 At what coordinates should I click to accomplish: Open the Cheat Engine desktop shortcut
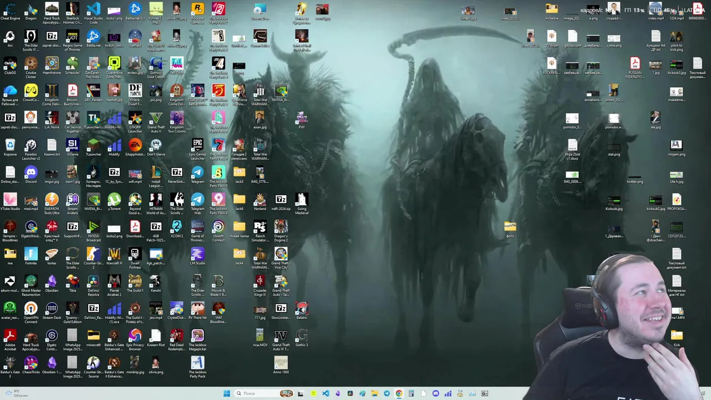(x=10, y=12)
